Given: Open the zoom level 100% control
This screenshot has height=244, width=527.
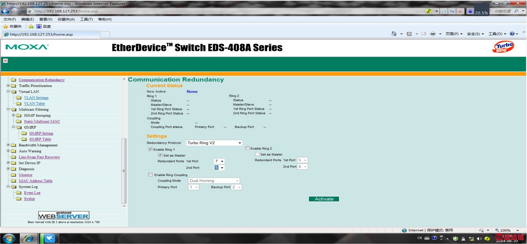Looking at the screenshot, I should point(507,230).
